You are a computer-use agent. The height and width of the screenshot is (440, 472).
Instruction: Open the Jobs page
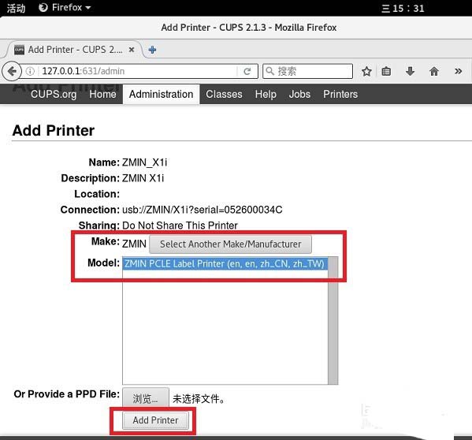(x=299, y=95)
